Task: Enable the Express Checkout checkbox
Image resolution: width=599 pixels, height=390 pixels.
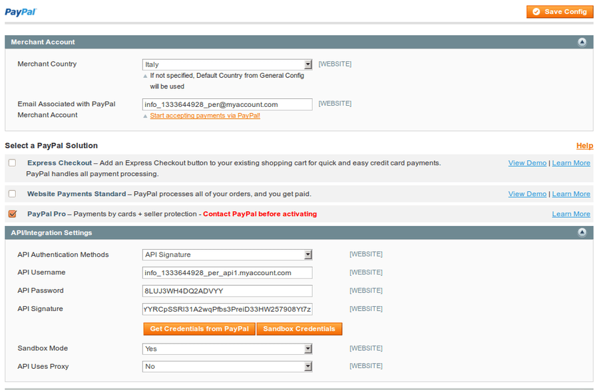Action: coord(12,163)
